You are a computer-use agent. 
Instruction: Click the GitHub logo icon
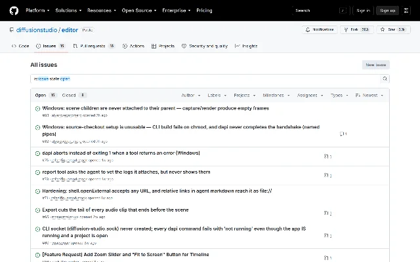click(x=14, y=10)
